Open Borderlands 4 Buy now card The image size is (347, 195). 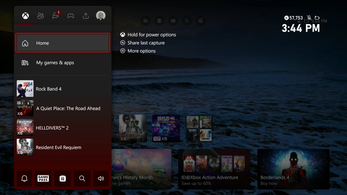click(293, 169)
